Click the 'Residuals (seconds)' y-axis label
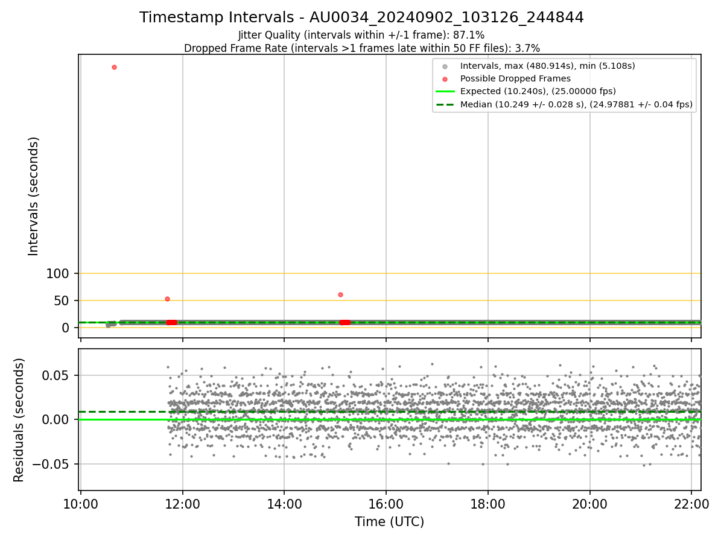The image size is (724, 543). point(19,420)
